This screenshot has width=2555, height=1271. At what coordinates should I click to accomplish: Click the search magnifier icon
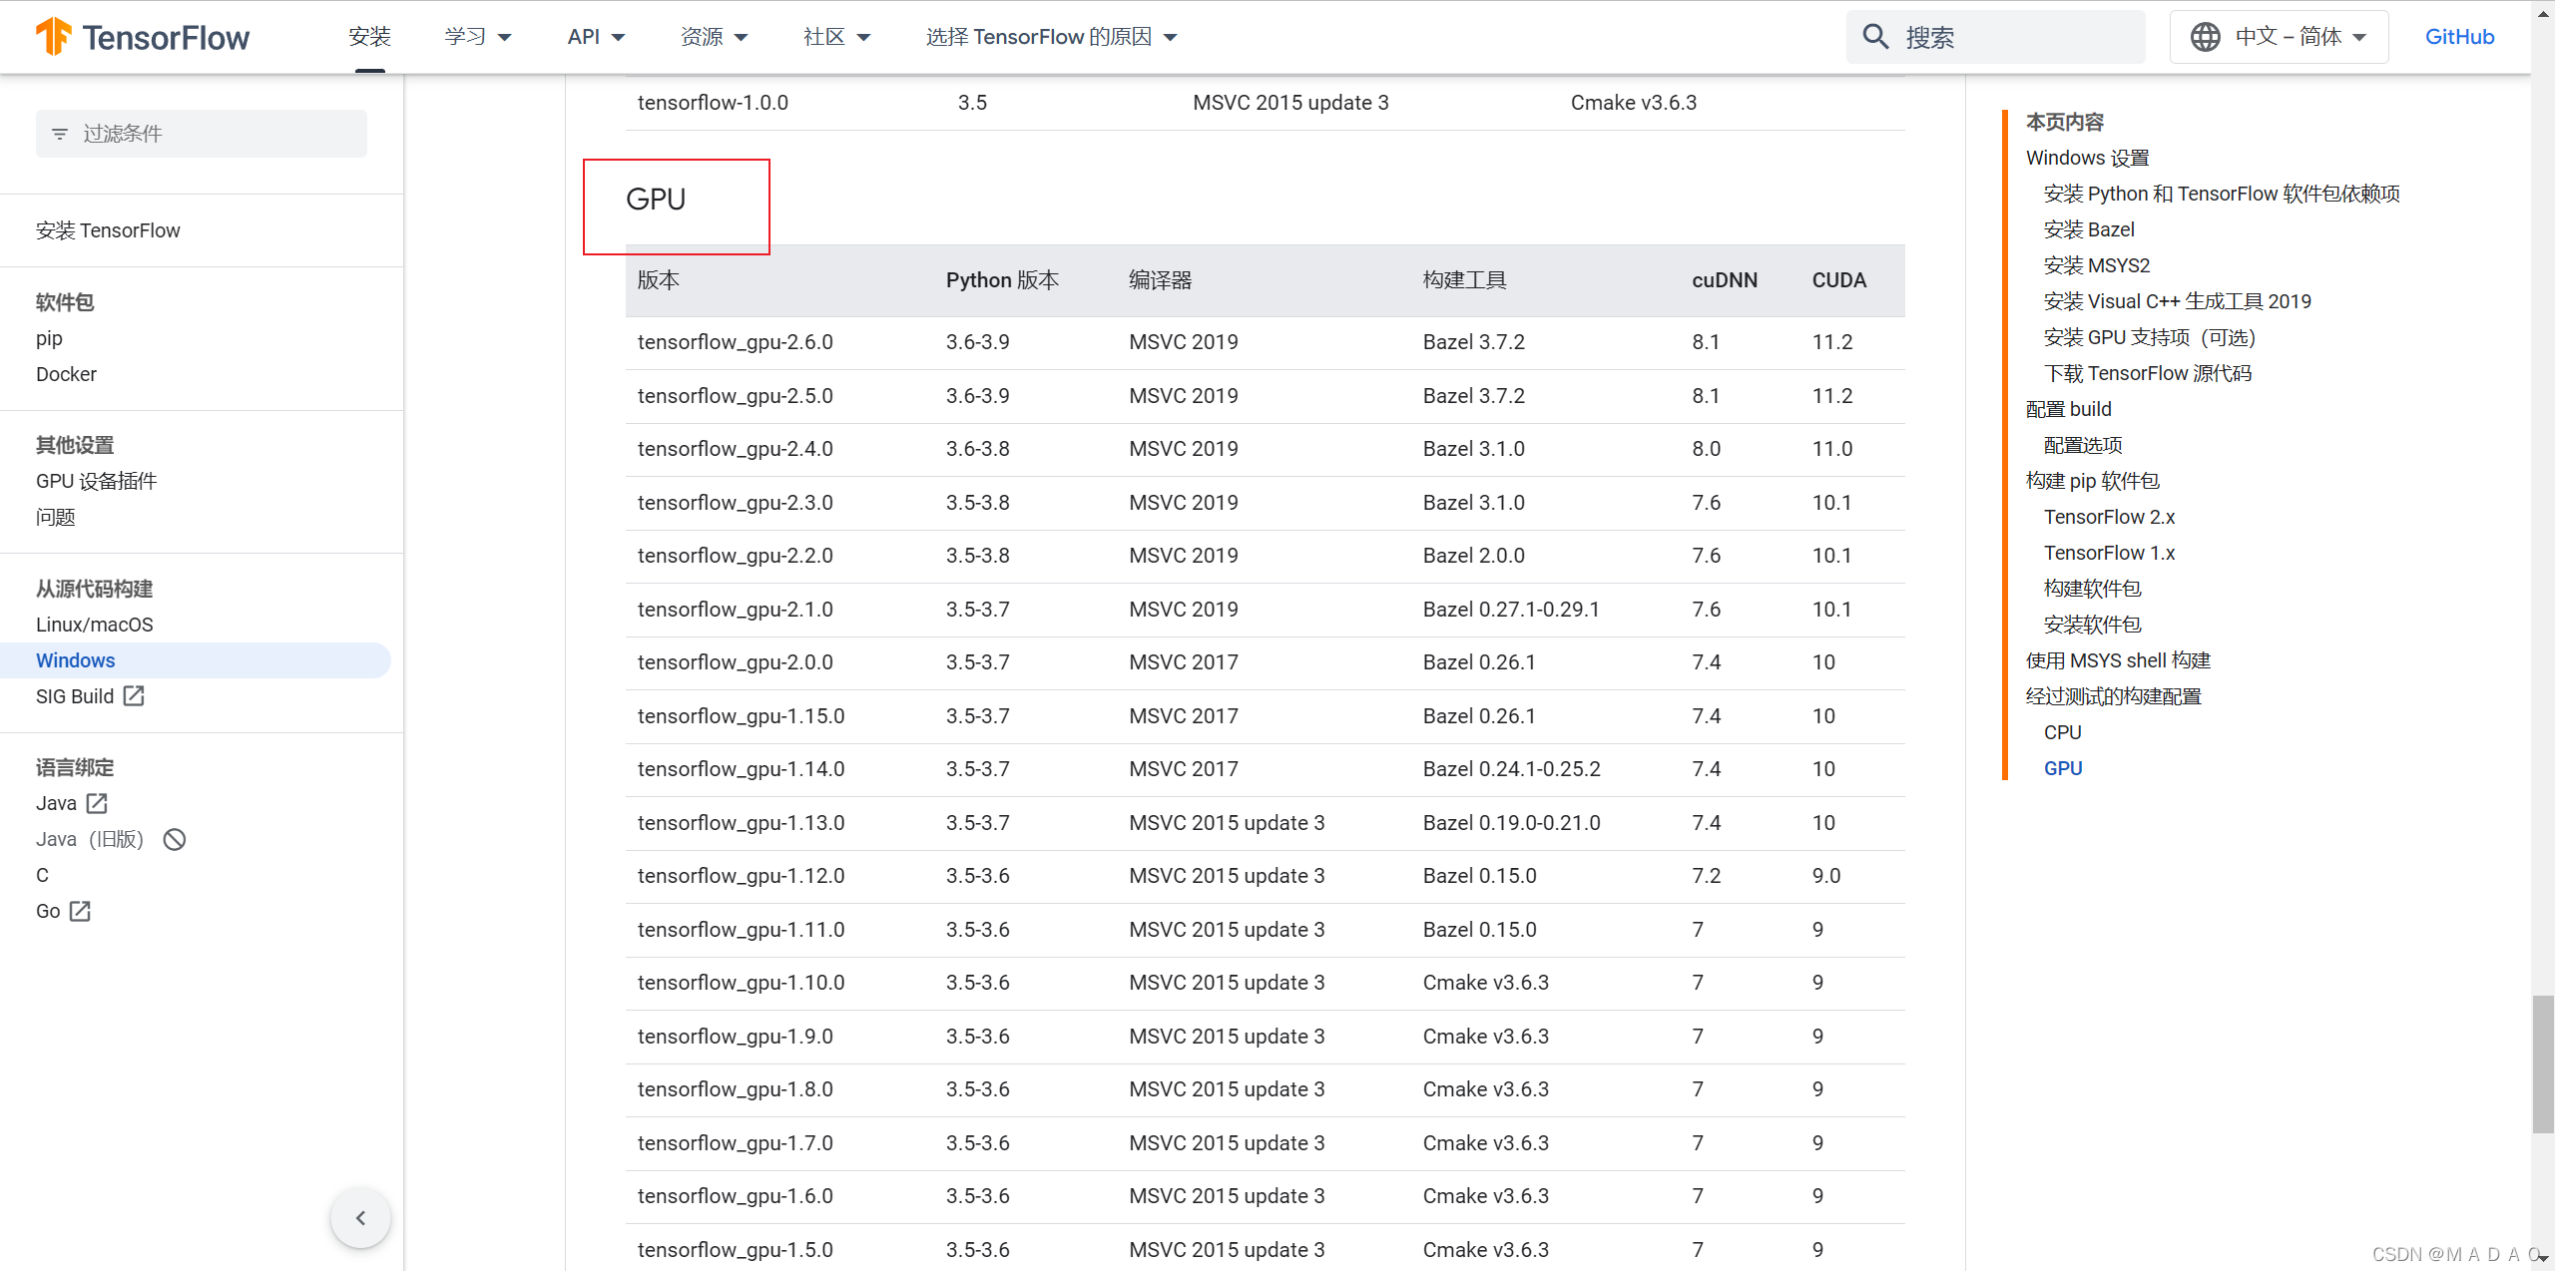click(1875, 37)
